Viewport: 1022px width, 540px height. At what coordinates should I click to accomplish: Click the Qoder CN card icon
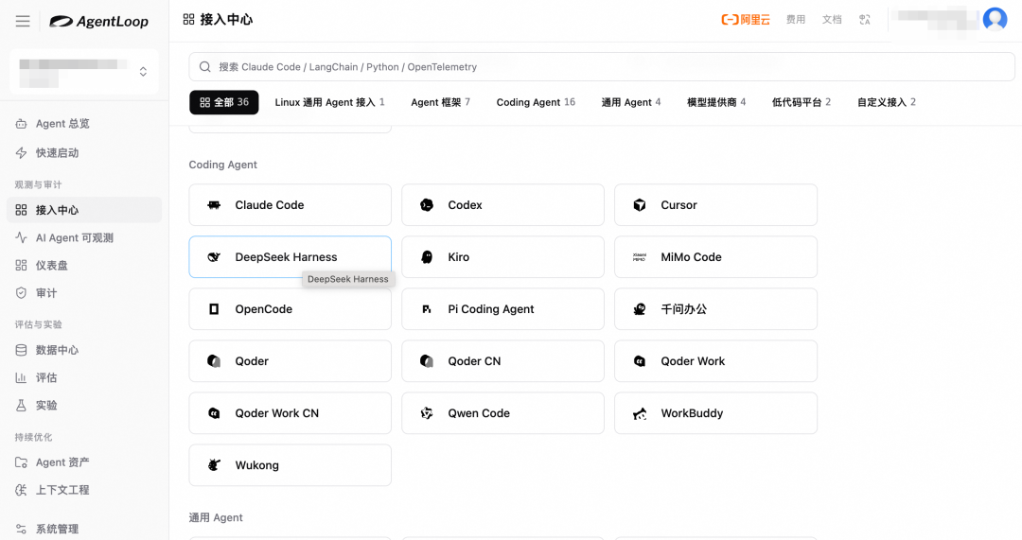[x=427, y=361]
